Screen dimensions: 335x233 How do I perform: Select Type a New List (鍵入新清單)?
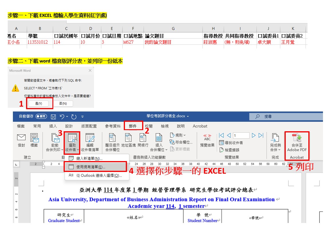pyautogui.click(x=89, y=158)
